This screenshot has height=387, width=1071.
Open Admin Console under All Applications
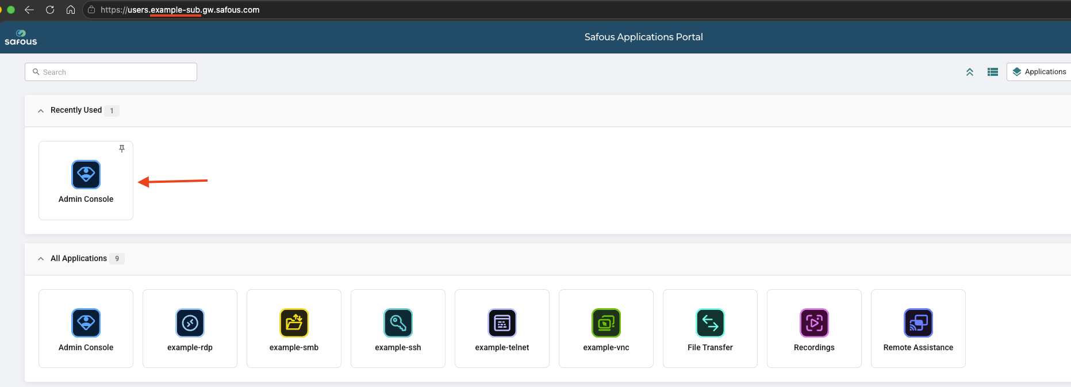(x=86, y=328)
